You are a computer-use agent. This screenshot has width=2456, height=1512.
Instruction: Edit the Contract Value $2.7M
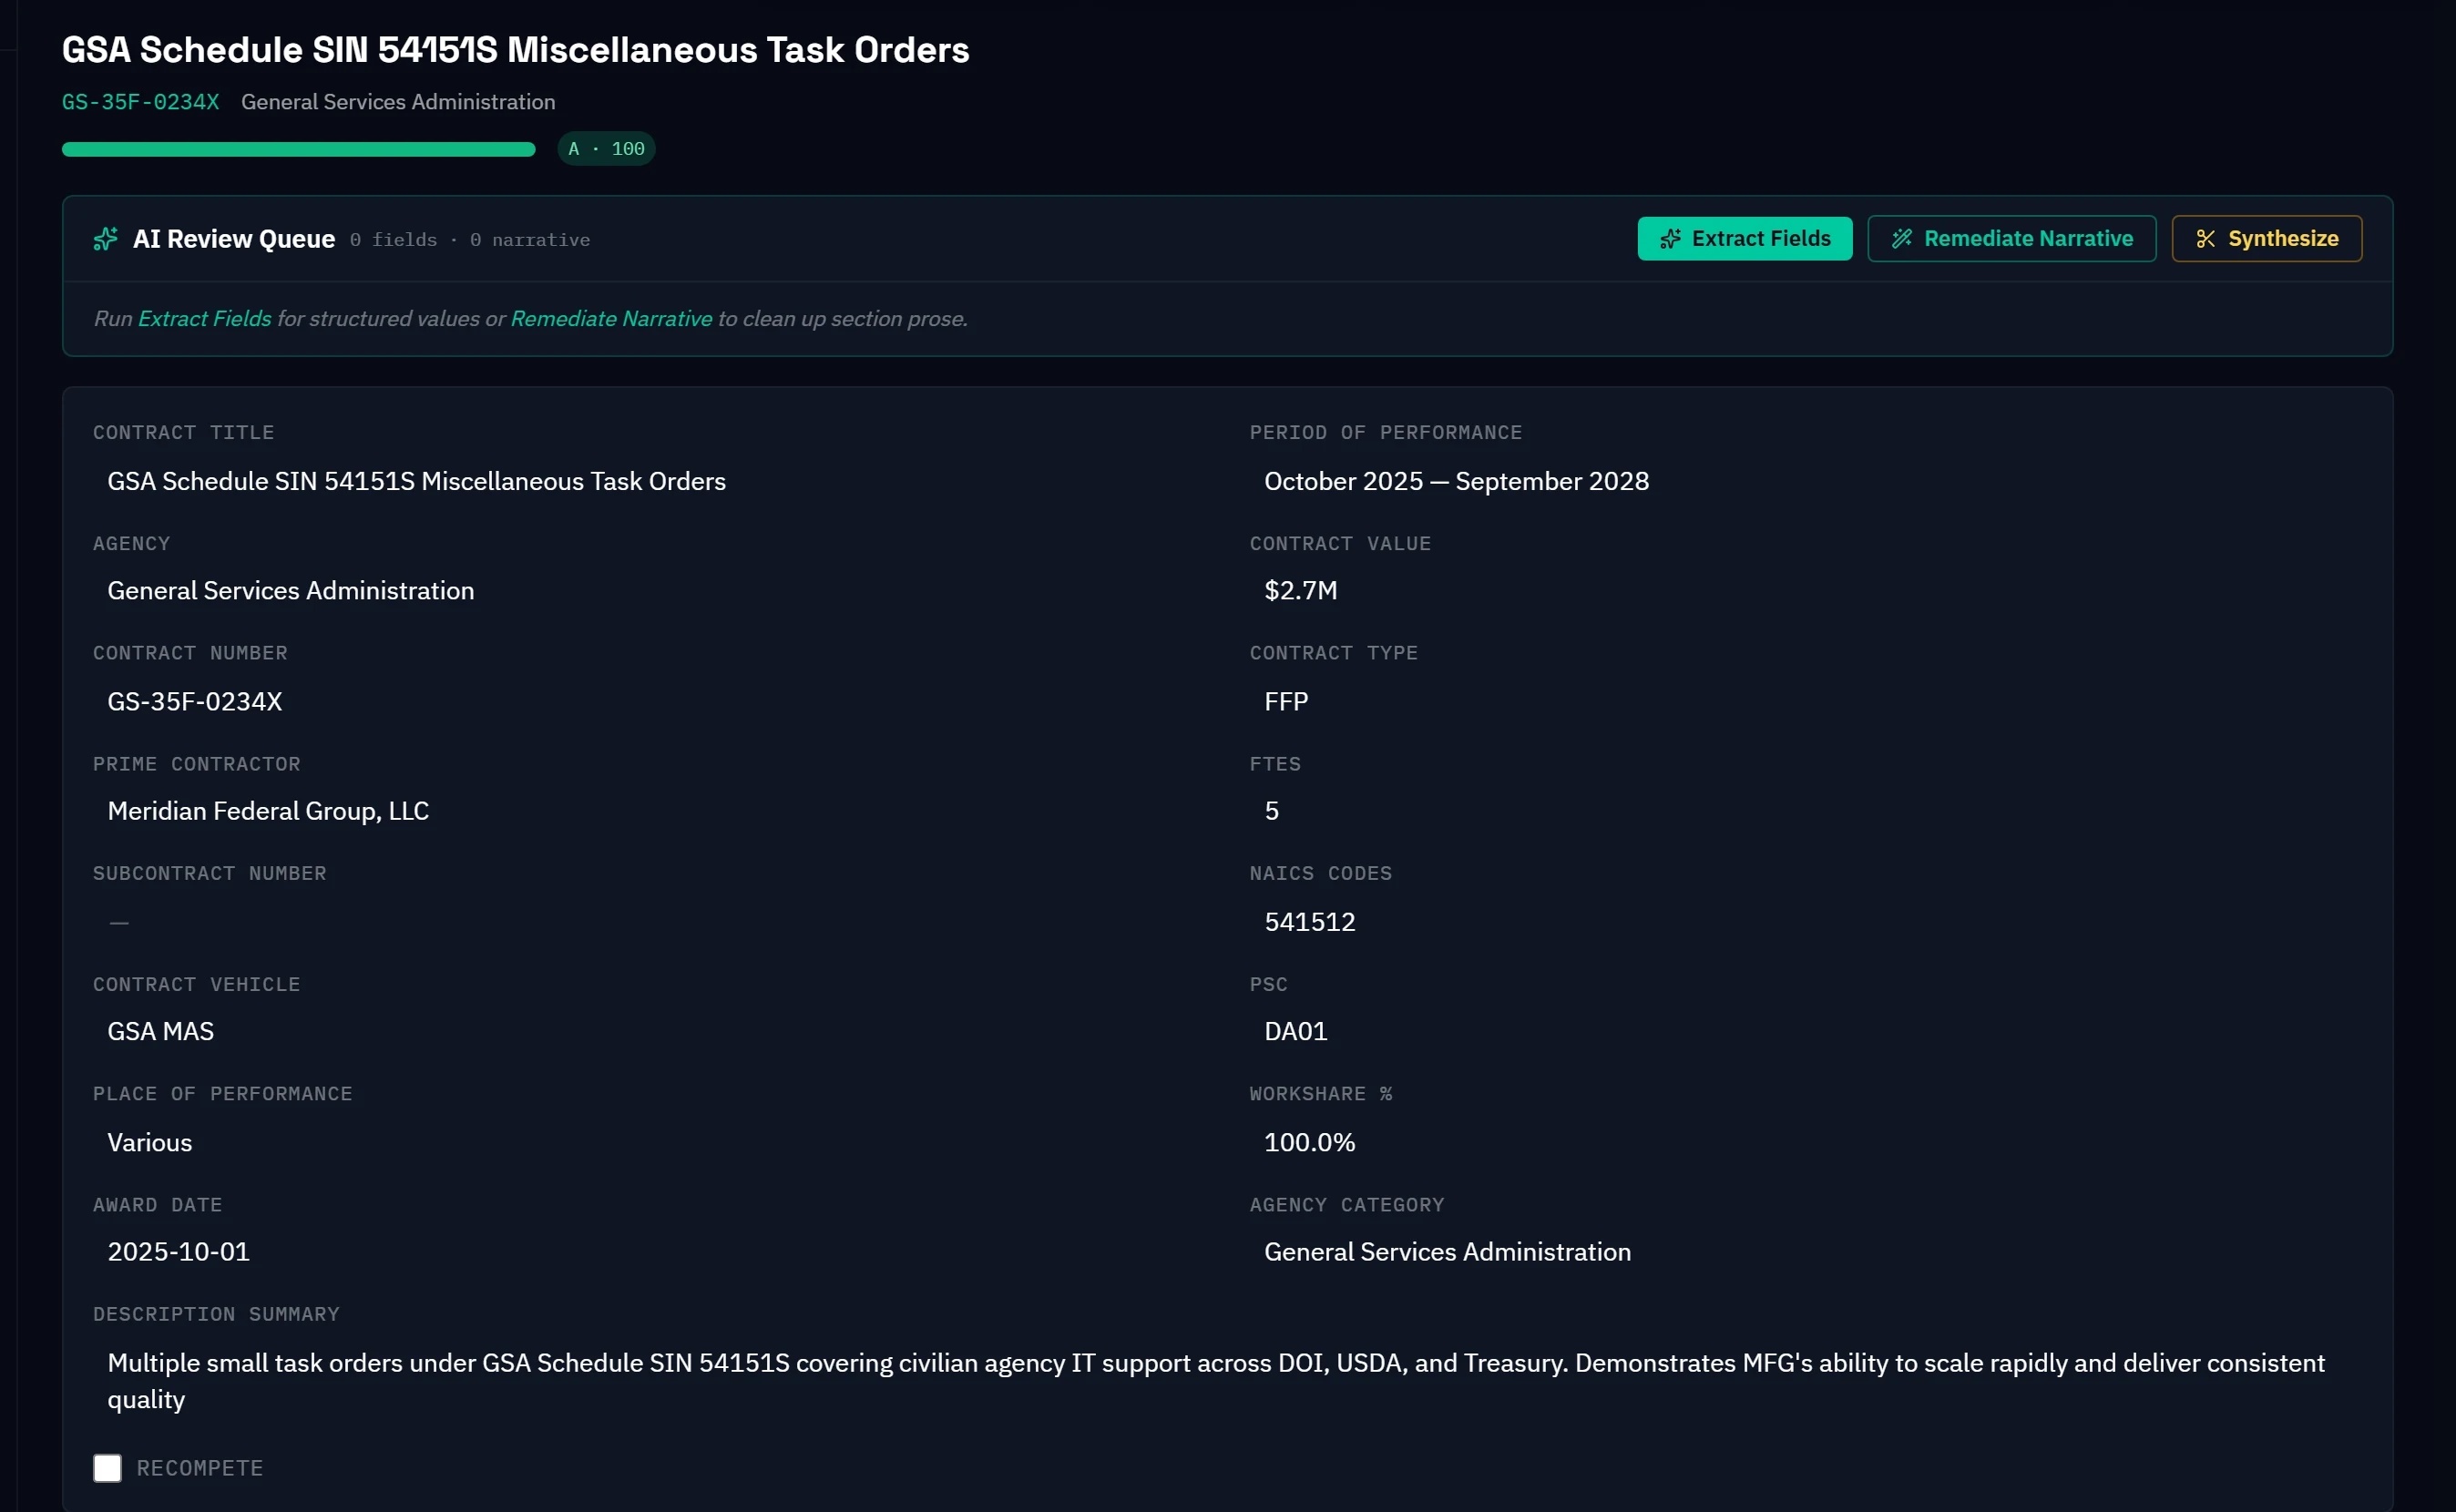point(1300,591)
